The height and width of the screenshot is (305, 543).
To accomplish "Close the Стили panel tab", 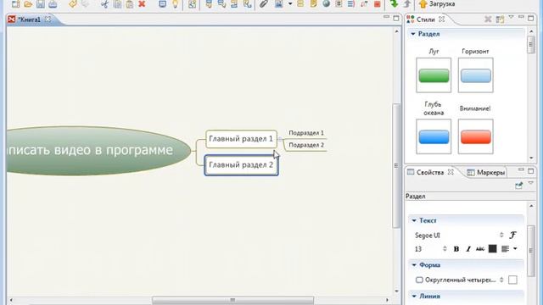I will pyautogui.click(x=441, y=19).
